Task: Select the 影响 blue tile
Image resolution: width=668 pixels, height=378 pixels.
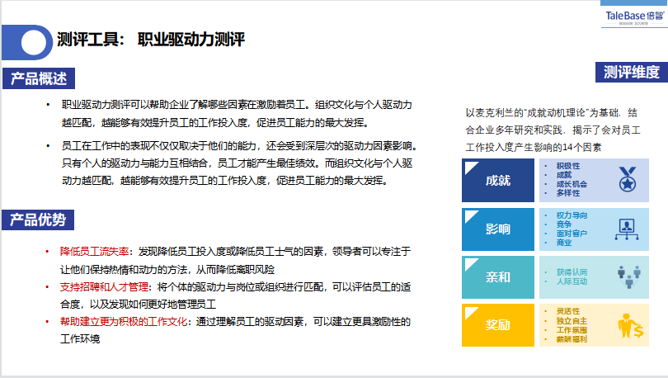Action: click(497, 229)
